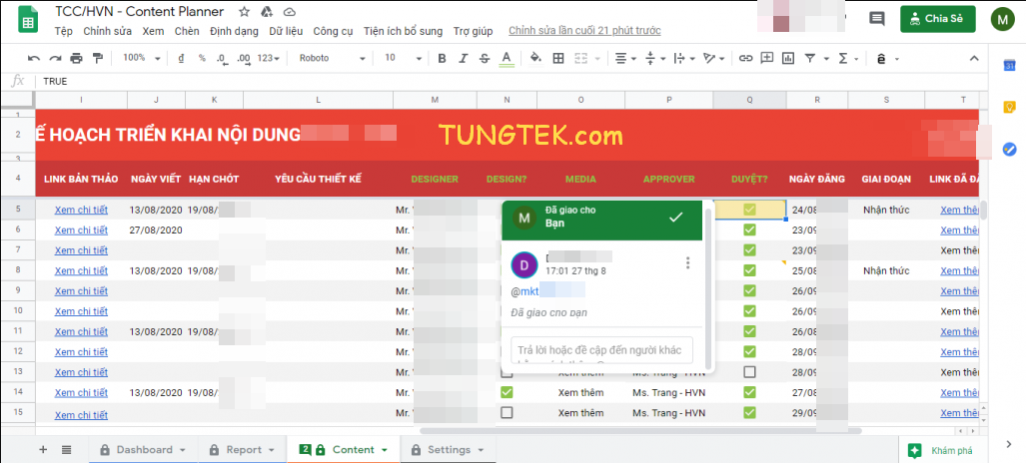Open the last edit history link
This screenshot has height=463, width=1026.
point(584,31)
